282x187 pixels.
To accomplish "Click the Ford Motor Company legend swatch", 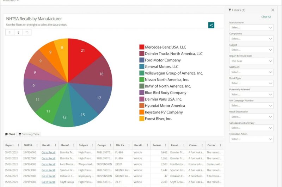I will point(142,60).
